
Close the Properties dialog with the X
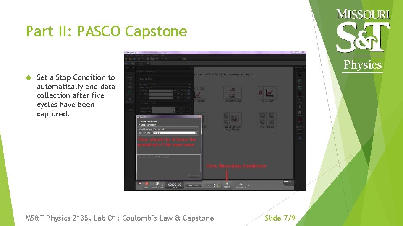point(200,117)
